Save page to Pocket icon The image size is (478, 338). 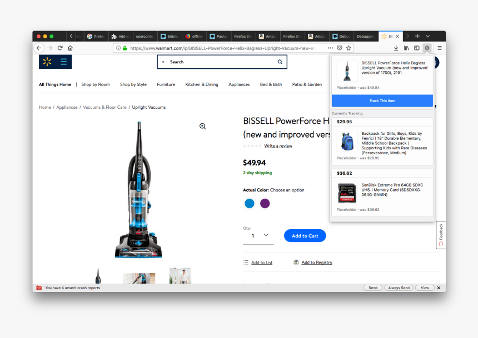pos(340,48)
